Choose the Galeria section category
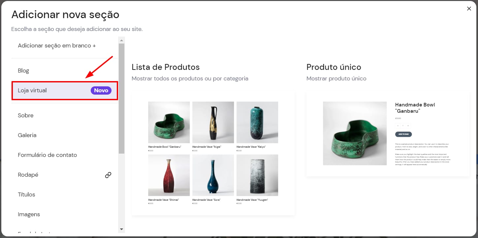478x238 pixels. pyautogui.click(x=27, y=135)
